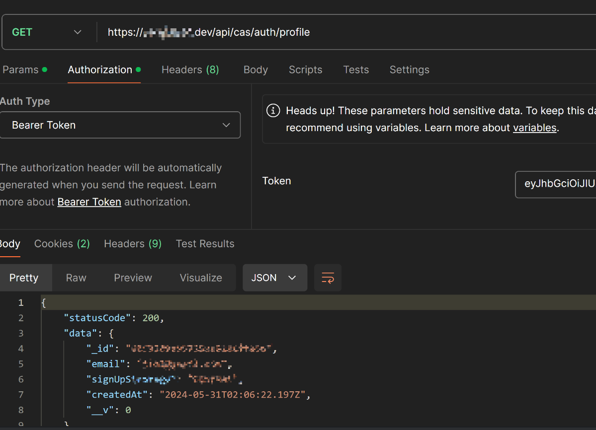596x430 pixels.
Task: Open the Test Results tab
Action: 205,244
